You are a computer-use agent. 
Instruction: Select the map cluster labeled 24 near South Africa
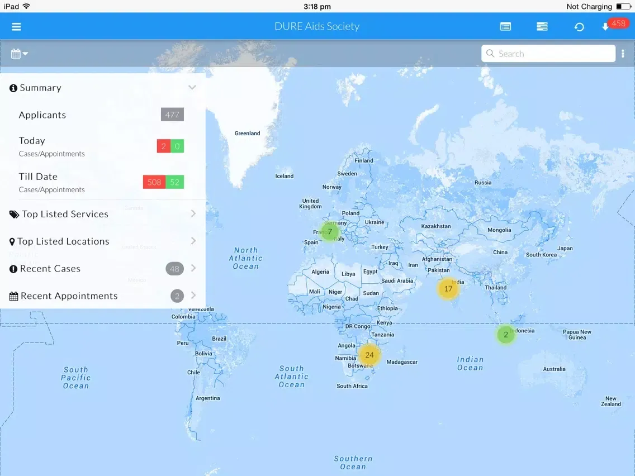click(x=369, y=354)
